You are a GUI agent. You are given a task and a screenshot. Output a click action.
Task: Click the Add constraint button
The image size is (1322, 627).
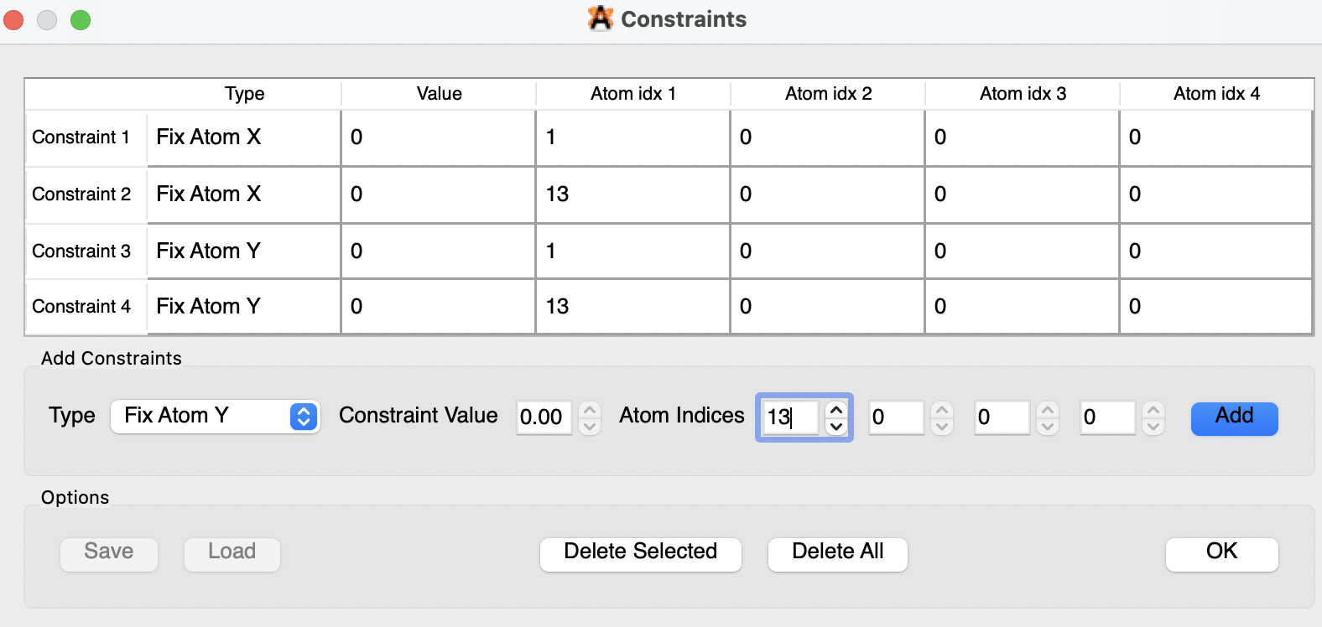point(1234,418)
